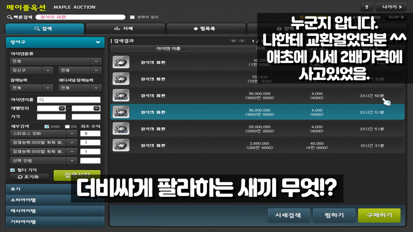This screenshot has height=232, width=413.
Task: Toggle the 필터 기억 checkbox
Action: click(x=12, y=170)
